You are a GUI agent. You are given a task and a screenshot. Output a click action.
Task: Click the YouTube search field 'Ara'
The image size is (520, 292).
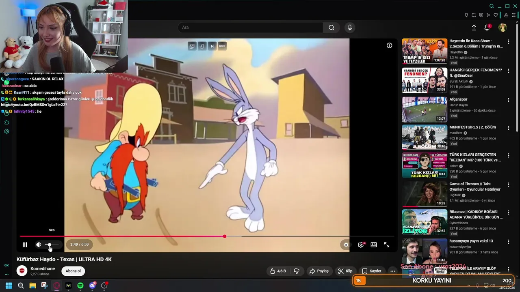(250, 28)
